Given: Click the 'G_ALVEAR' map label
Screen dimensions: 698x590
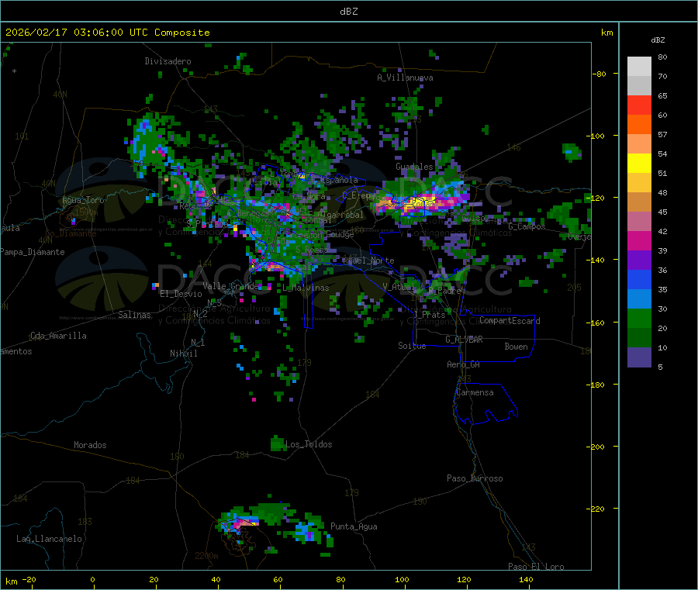Looking at the screenshot, I should coord(464,340).
